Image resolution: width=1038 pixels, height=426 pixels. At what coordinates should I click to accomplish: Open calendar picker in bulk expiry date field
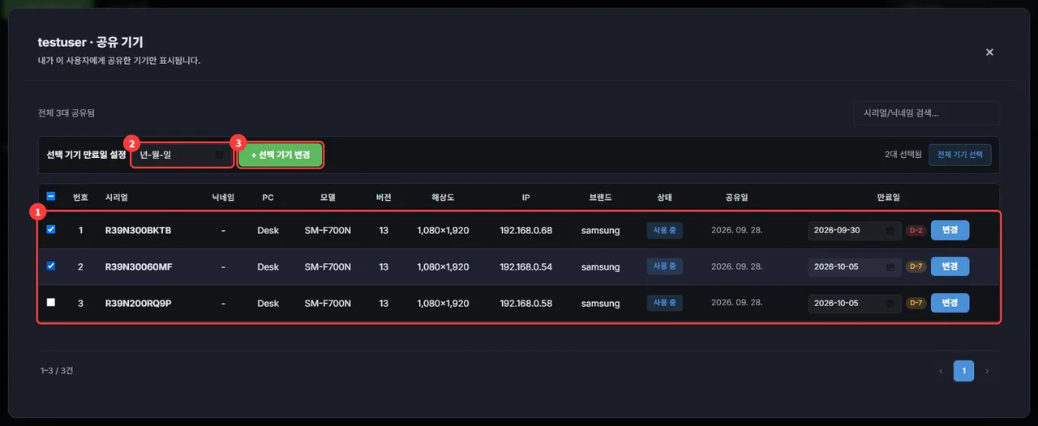pyautogui.click(x=220, y=154)
